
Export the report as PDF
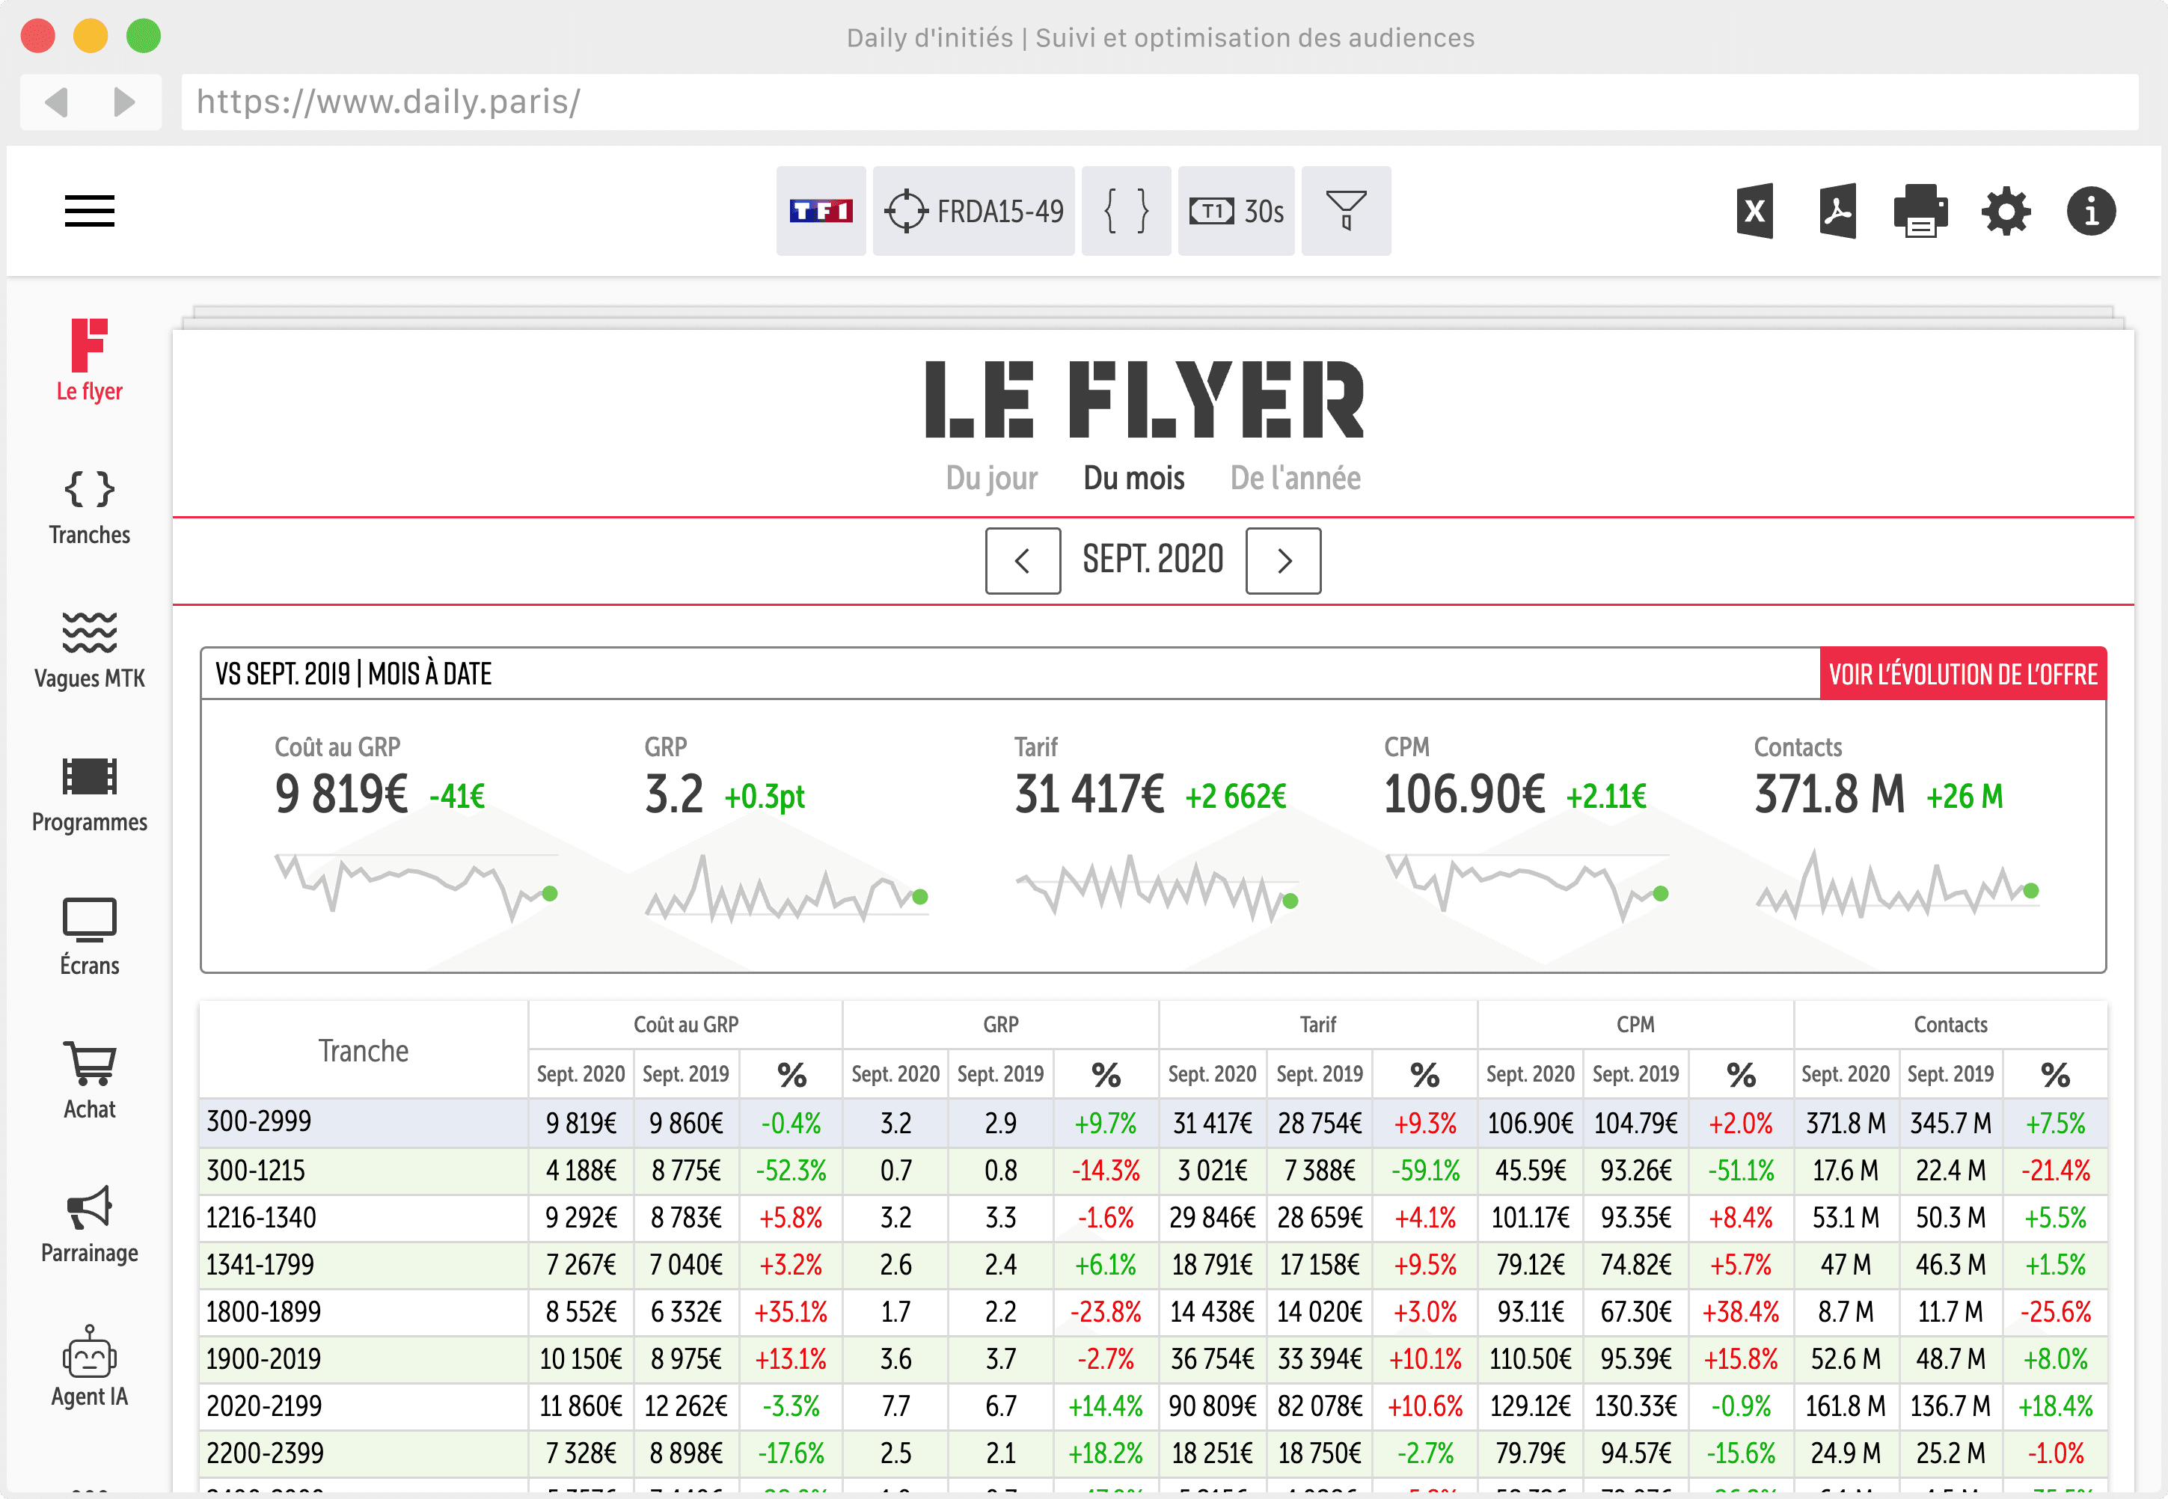(1837, 212)
